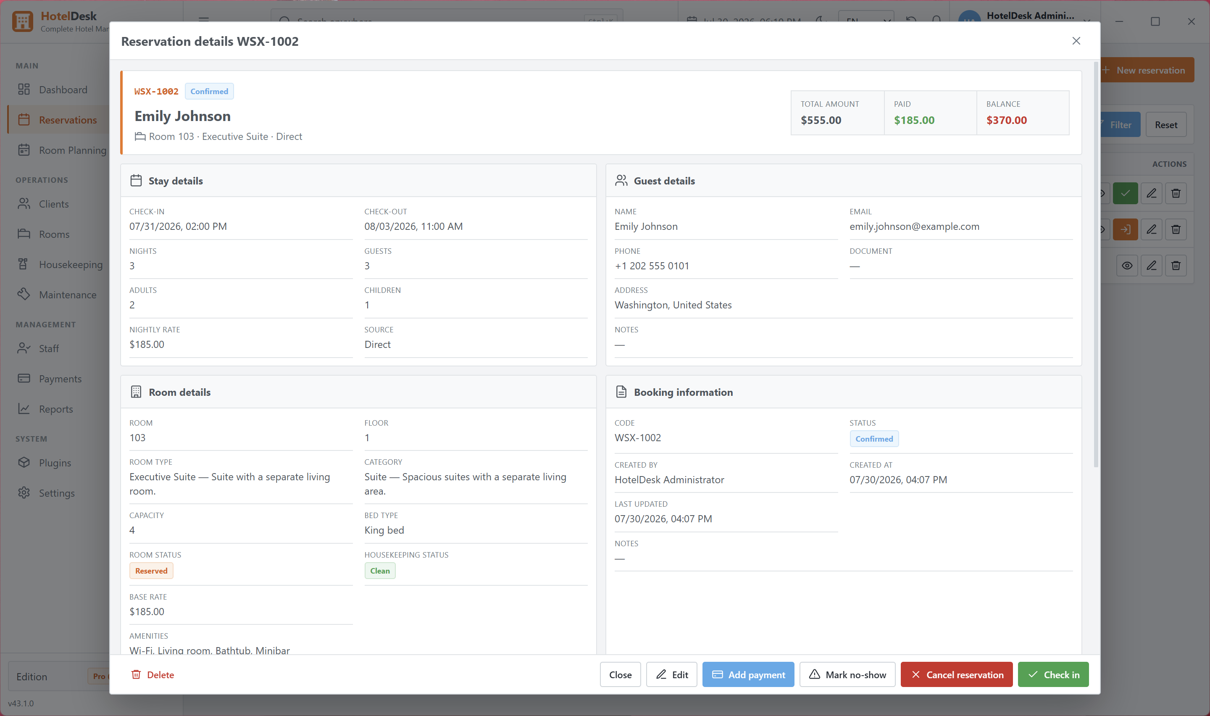This screenshot has height=716, width=1210.
Task: Click the Edit pencil button in footer
Action: click(x=671, y=674)
